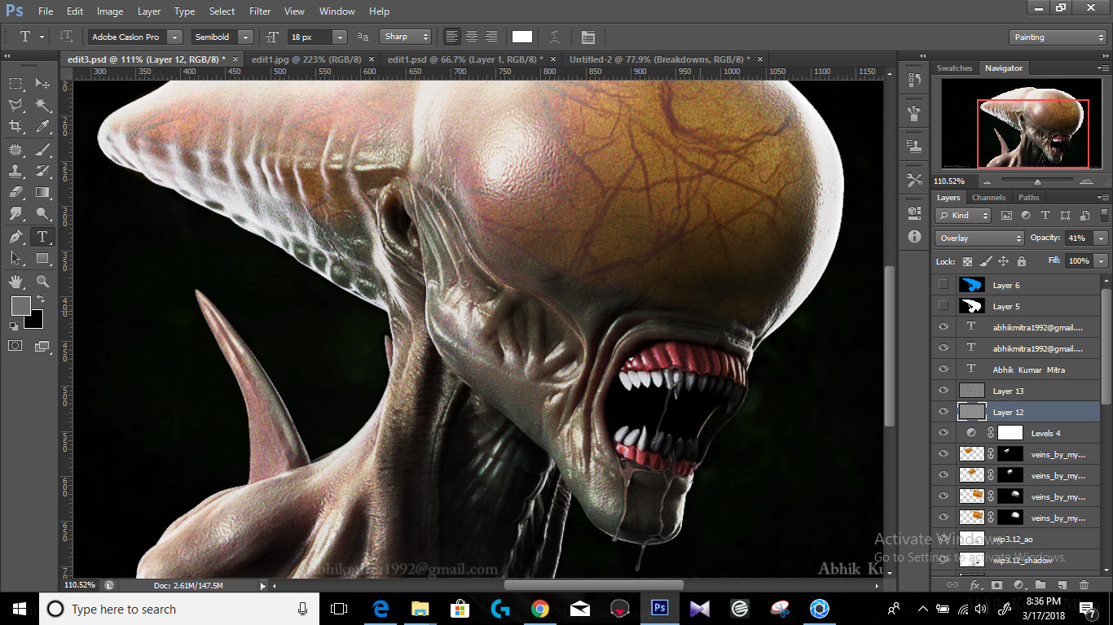Show Layer 5 visibility
The image size is (1113, 625).
point(944,306)
